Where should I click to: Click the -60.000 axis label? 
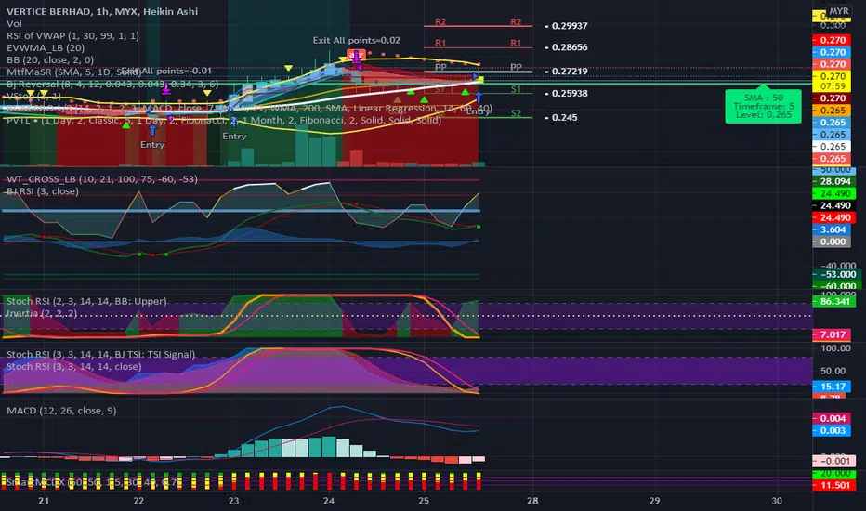(x=834, y=285)
